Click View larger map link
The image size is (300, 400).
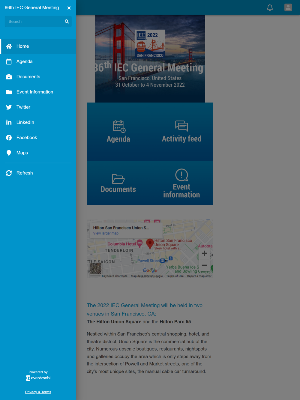click(x=106, y=233)
